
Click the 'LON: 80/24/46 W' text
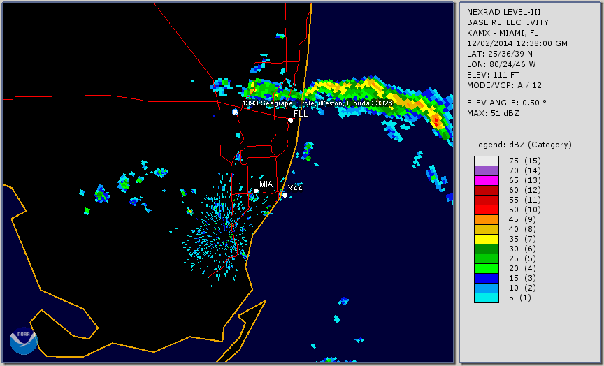point(501,64)
